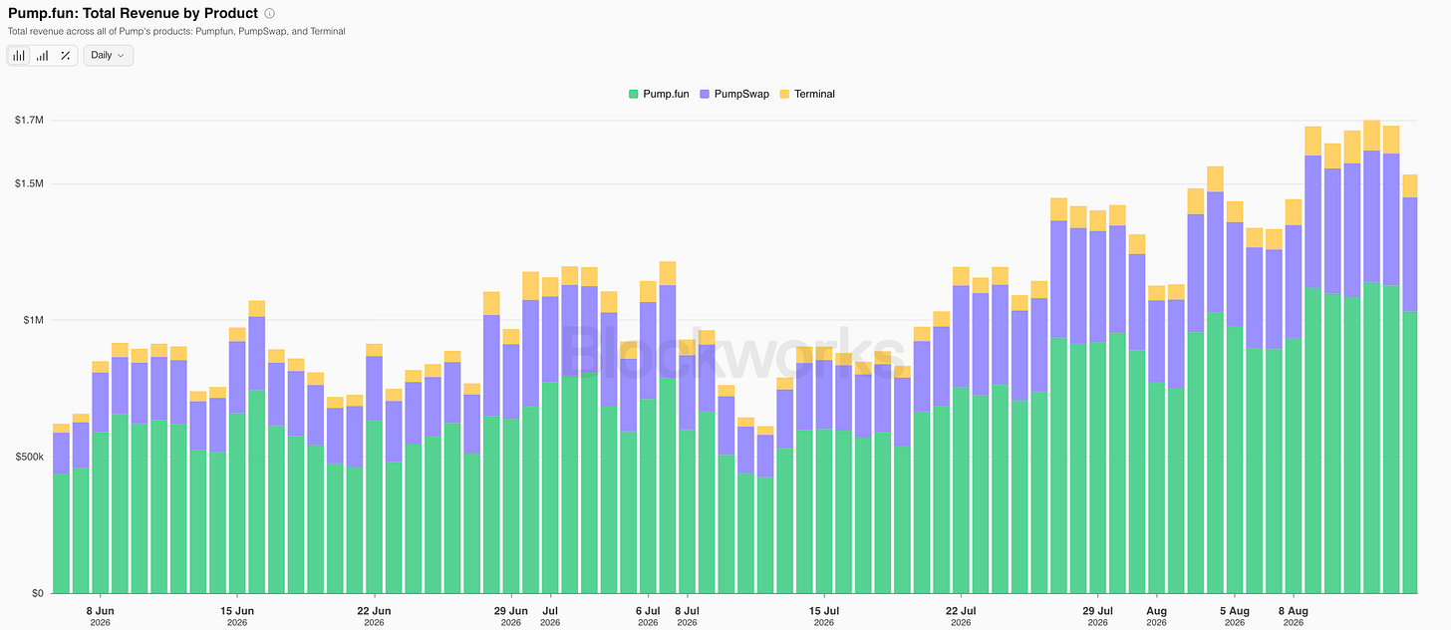The height and width of the screenshot is (630, 1451).
Task: Click the Jul x-axis label
Action: 549,616
